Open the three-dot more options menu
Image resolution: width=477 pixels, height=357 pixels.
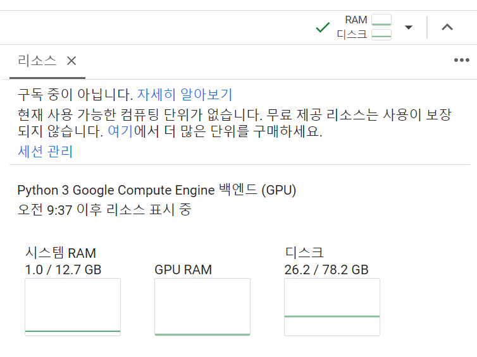(x=461, y=61)
